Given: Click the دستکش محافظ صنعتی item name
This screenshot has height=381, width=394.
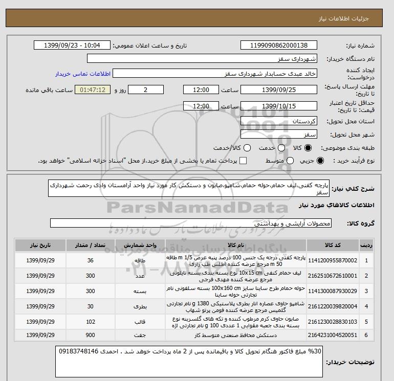Looking at the screenshot, I should [236, 335].
